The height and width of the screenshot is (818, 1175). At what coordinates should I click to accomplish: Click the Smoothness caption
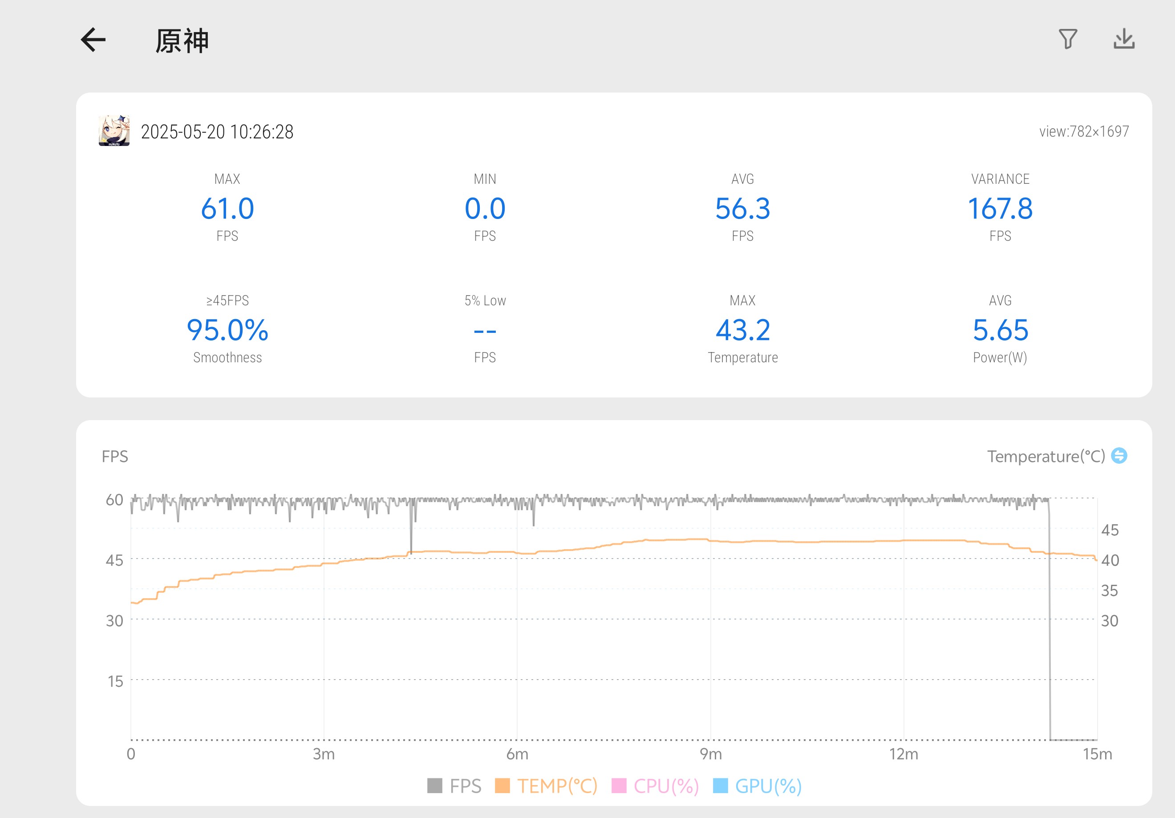point(227,357)
